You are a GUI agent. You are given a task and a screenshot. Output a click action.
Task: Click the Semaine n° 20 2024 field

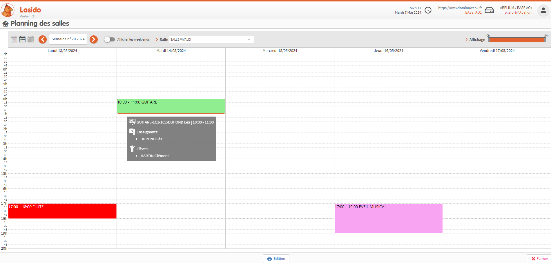(x=68, y=39)
